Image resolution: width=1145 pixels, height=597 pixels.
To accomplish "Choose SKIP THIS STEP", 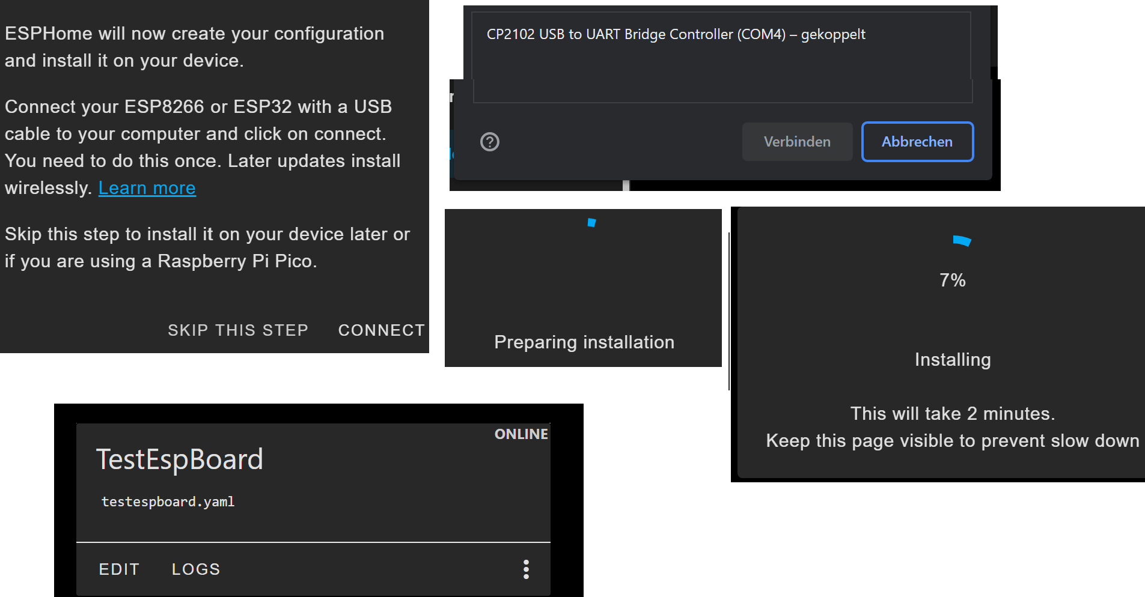I will pyautogui.click(x=237, y=330).
